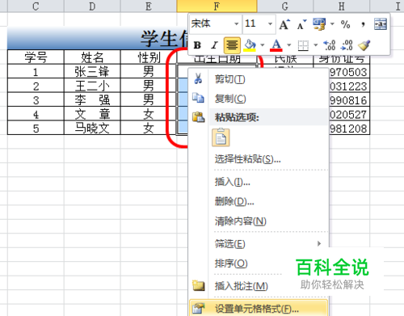Open 设置单元格格式(F)... format cells dialog
404x316 pixels.
[259, 308]
